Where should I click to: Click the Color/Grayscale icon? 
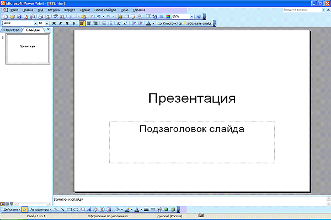click(168, 16)
